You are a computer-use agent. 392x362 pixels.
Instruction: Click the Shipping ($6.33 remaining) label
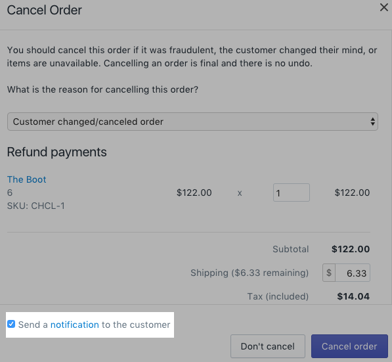(x=250, y=273)
